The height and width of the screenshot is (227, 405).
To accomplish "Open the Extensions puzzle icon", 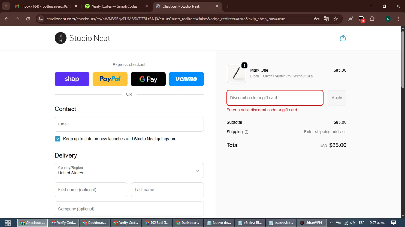I will [x=372, y=19].
